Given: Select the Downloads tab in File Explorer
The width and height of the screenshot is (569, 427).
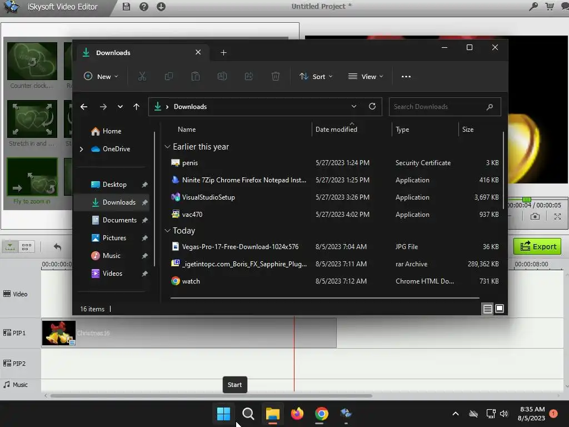Looking at the screenshot, I should point(143,53).
